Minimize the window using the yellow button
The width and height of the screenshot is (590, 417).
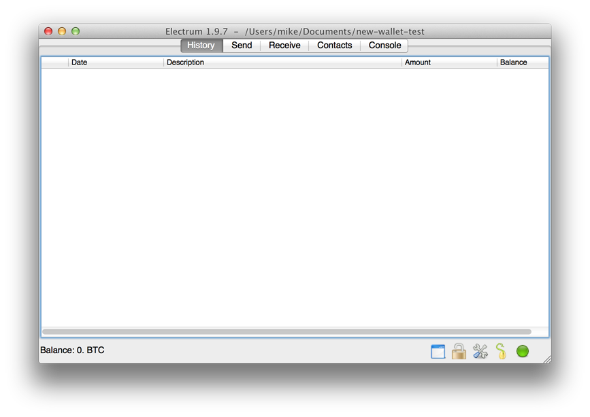click(62, 31)
